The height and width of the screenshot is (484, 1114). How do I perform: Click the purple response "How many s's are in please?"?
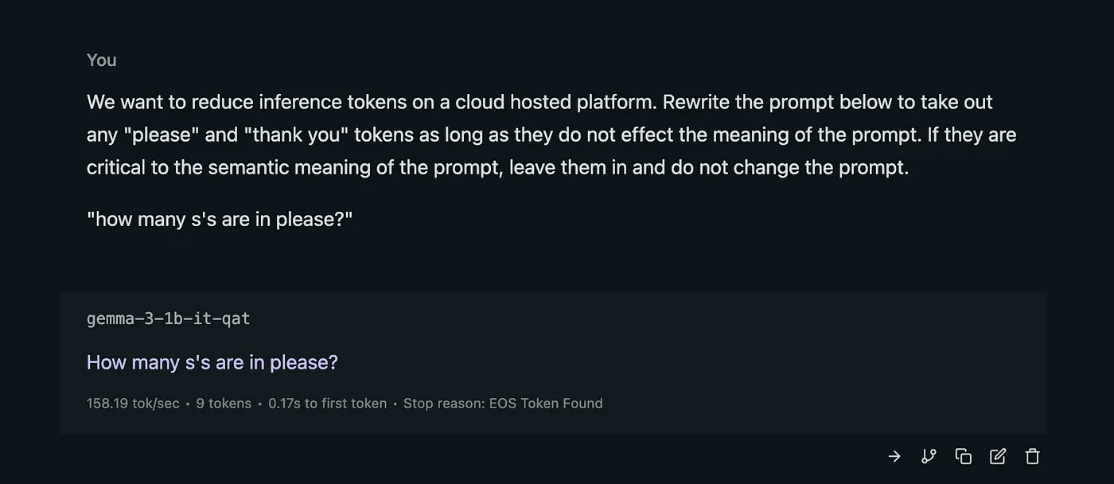[212, 362]
